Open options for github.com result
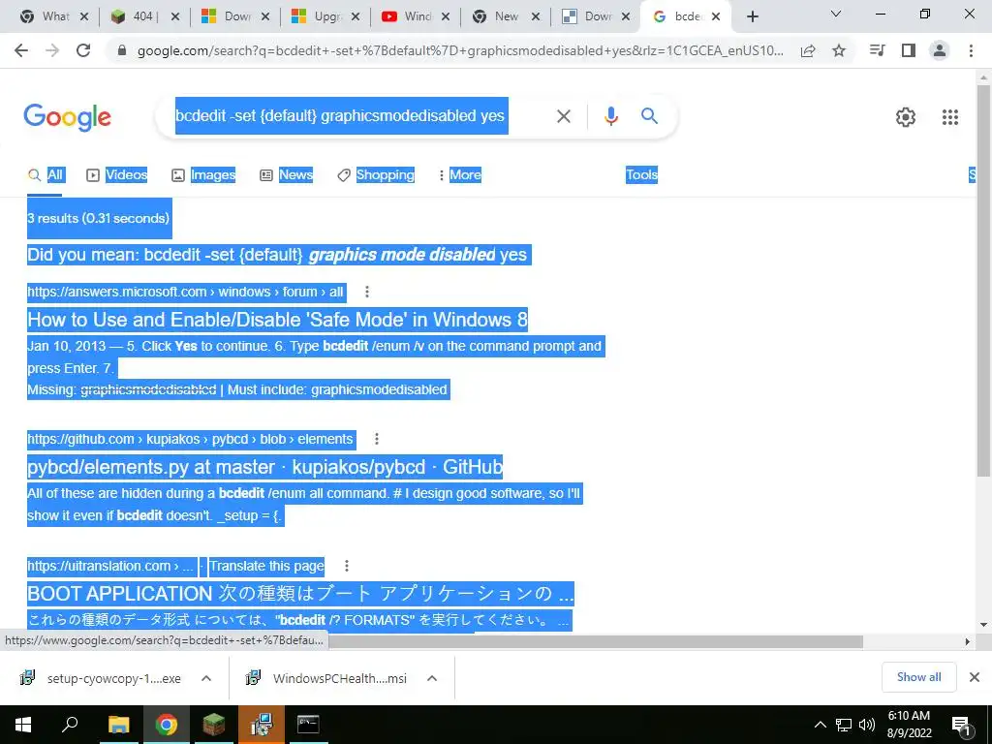 click(x=377, y=439)
